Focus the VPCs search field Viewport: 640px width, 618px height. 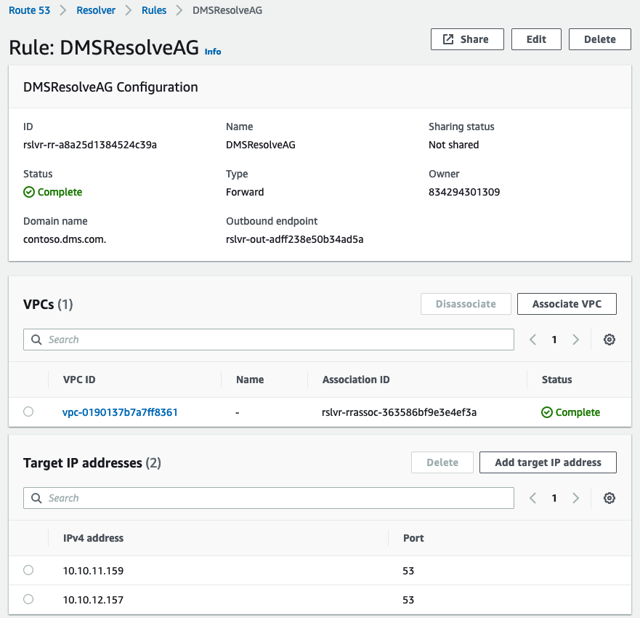(269, 340)
